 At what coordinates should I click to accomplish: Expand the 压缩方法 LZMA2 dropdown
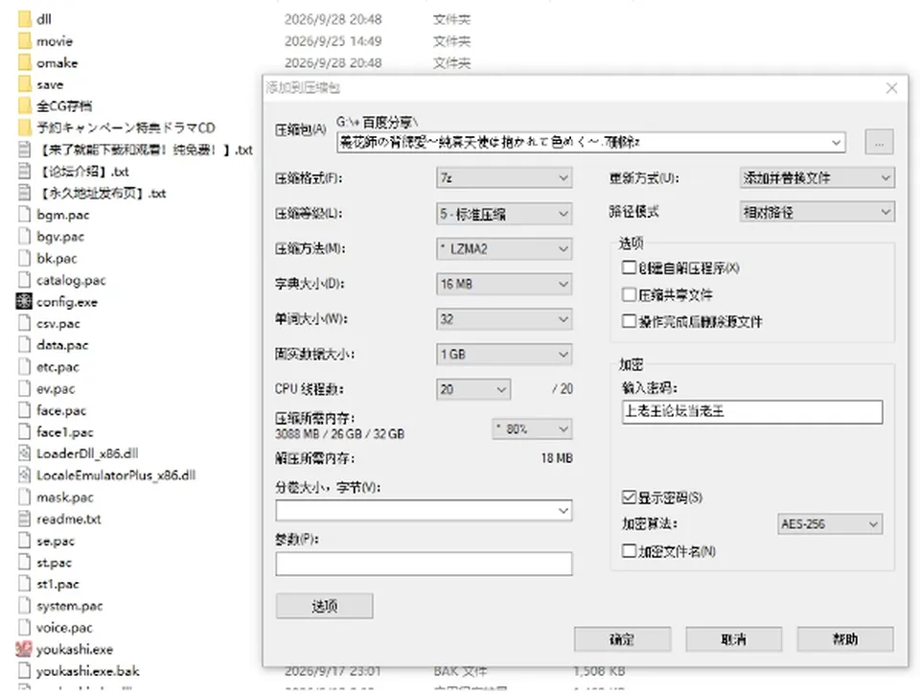tap(504, 248)
